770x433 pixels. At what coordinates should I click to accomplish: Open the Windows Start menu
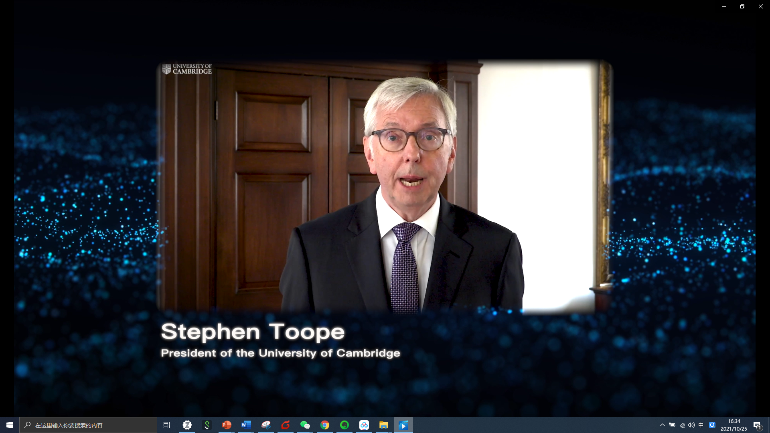tap(10, 425)
